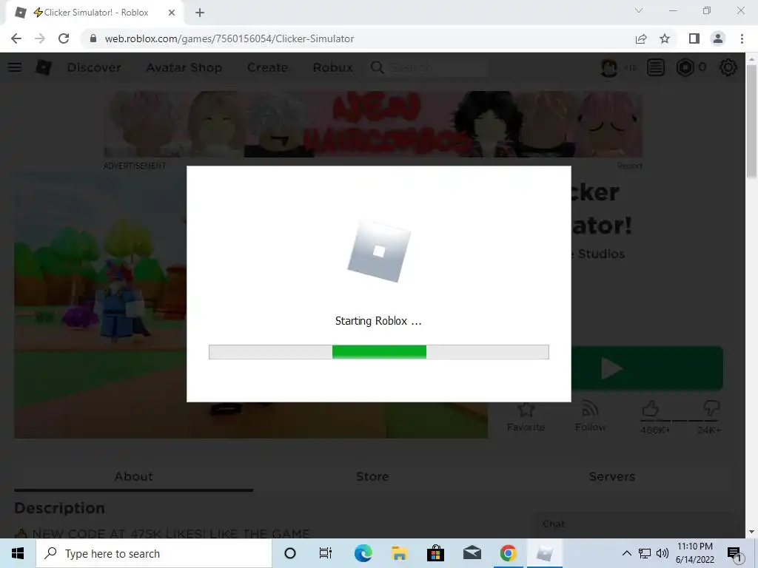Open the Roblox notifications feed icon
758x568 pixels.
tap(656, 67)
